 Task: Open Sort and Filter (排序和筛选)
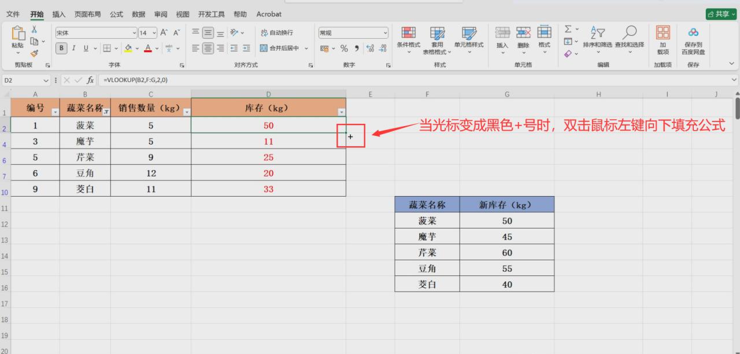pyautogui.click(x=597, y=40)
